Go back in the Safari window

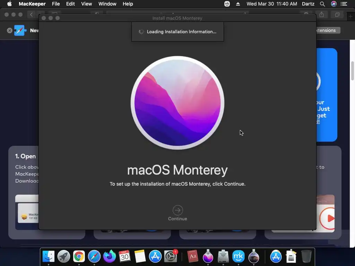coord(31,15)
